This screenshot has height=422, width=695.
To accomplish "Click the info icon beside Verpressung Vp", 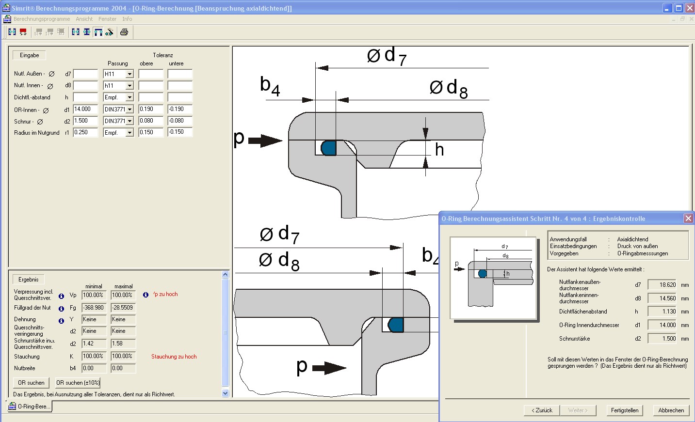I will pyautogui.click(x=61, y=296).
